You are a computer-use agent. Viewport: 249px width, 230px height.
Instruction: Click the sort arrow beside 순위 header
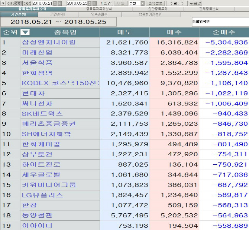pos(25,32)
